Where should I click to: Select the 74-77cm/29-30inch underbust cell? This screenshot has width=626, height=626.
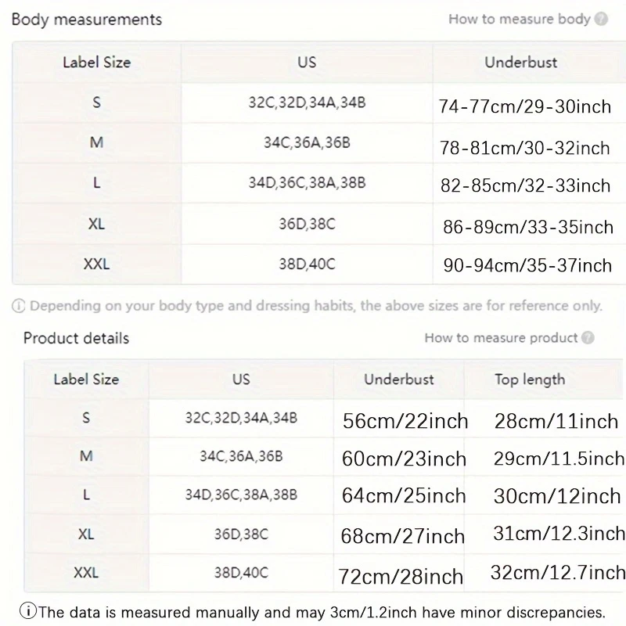(525, 106)
